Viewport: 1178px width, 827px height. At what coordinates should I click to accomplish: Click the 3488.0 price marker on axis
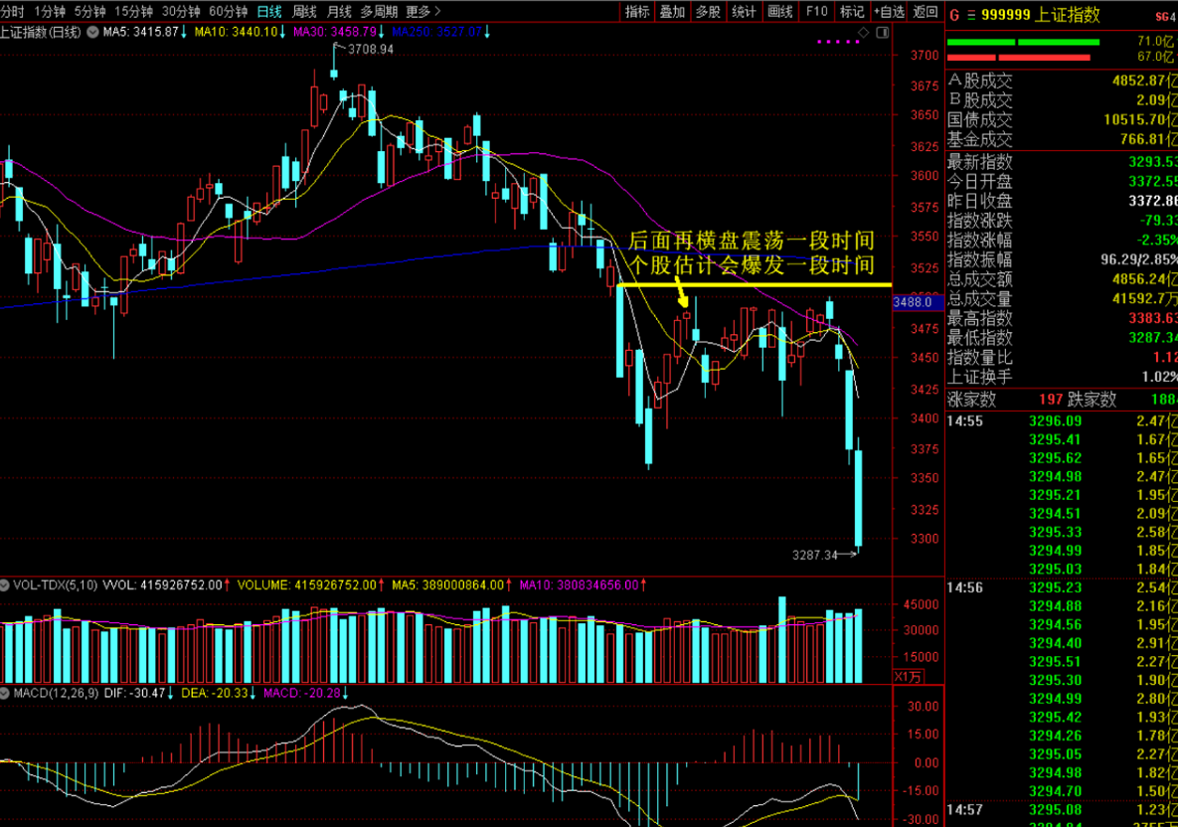pos(913,301)
